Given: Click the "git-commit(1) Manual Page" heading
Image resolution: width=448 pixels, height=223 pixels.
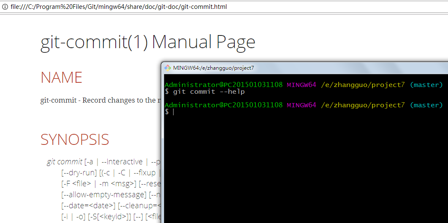Looking at the screenshot, I should [x=148, y=42].
